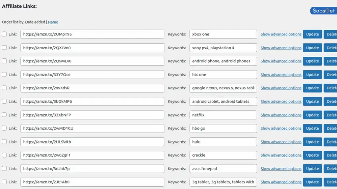Image resolution: width=337 pixels, height=189 pixels.
Task: Mark checkbox of the android tablet row
Action: tap(4, 101)
